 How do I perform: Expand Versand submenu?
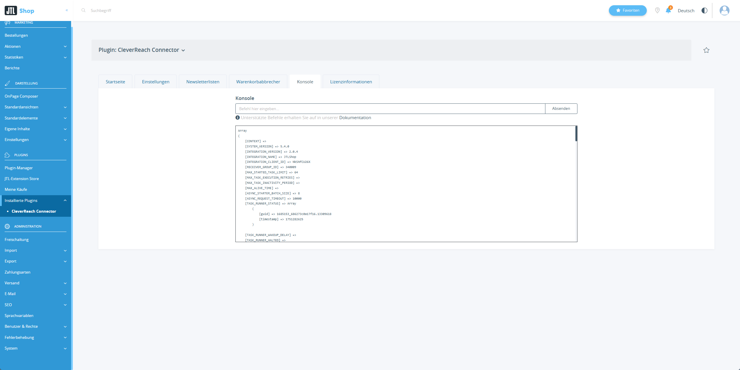tap(36, 283)
